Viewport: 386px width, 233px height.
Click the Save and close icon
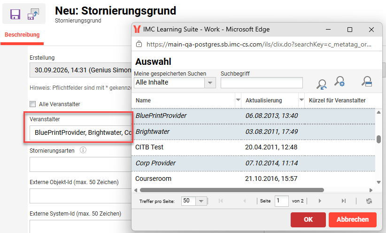pos(33,14)
